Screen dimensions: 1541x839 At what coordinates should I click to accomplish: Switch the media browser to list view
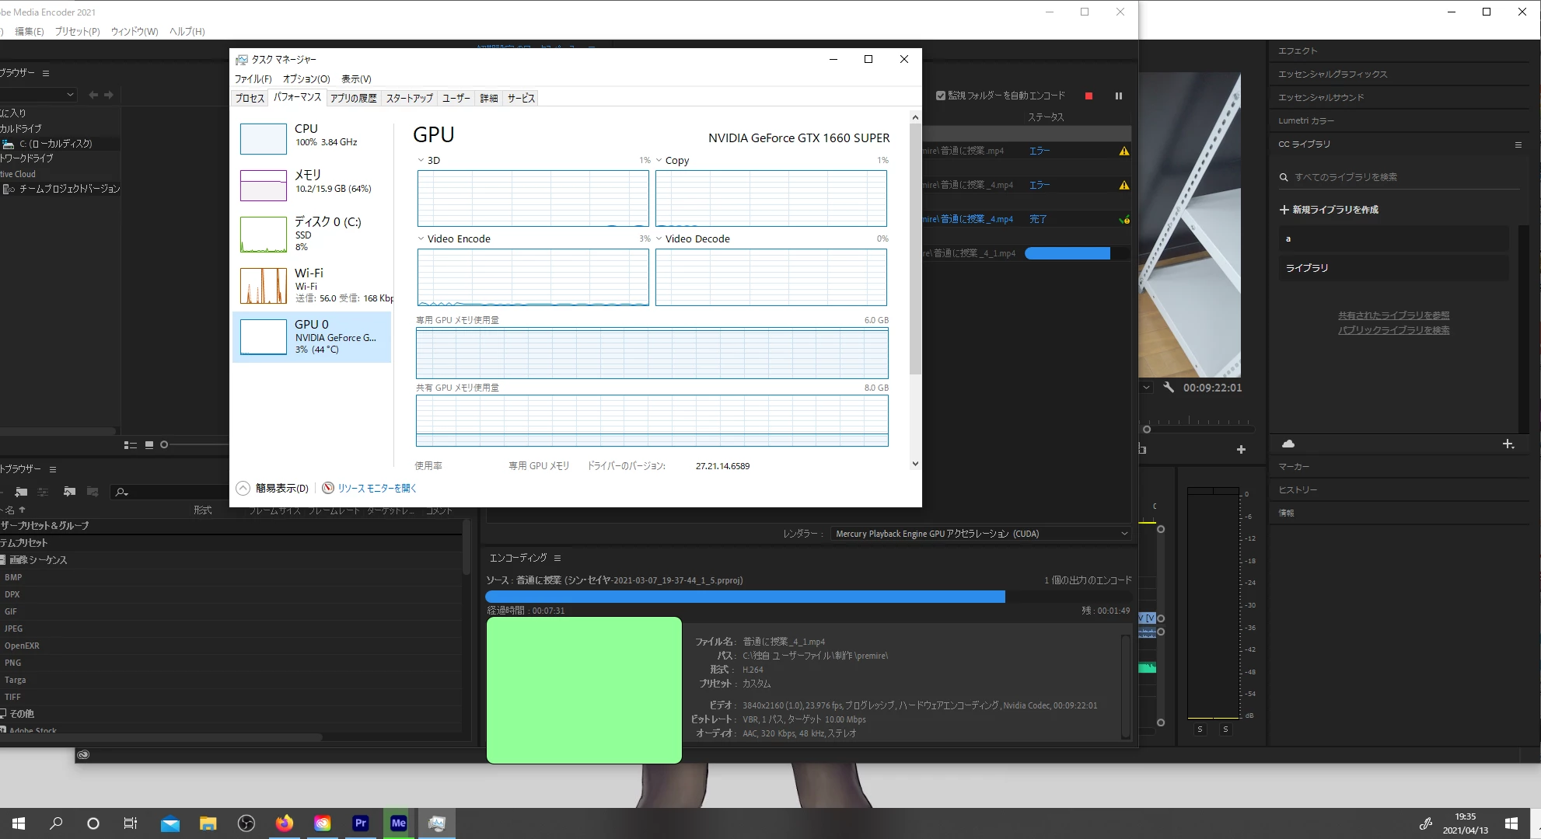130,445
